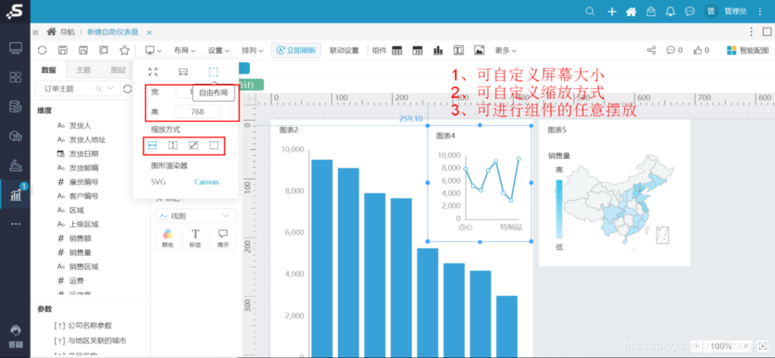Select the 发货人 dimension field
Viewport: 775px width, 358px height.
[x=81, y=125]
